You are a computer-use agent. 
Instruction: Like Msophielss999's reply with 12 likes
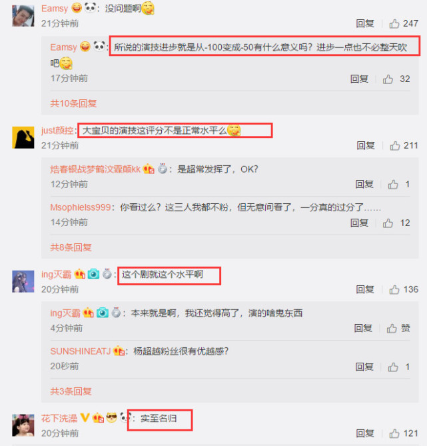[388, 223]
